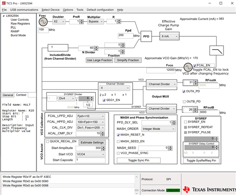Click the VCO oscillator symbol near Fvco
This screenshot has height=195, width=236.
(188, 67)
